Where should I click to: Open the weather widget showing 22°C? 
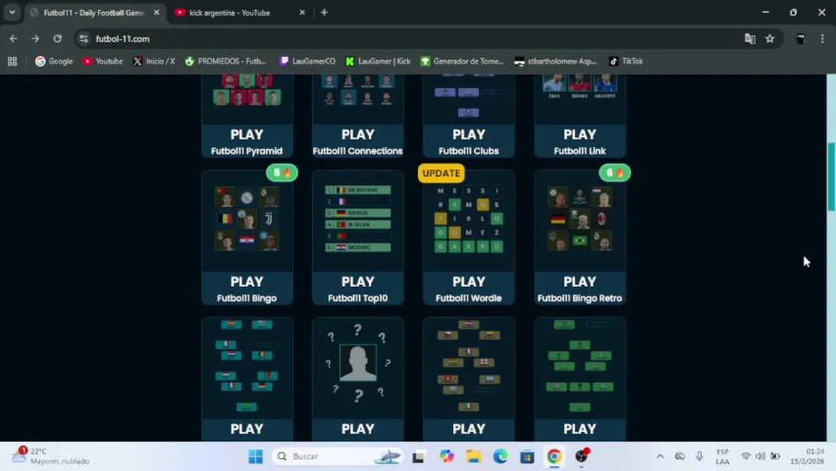50,456
